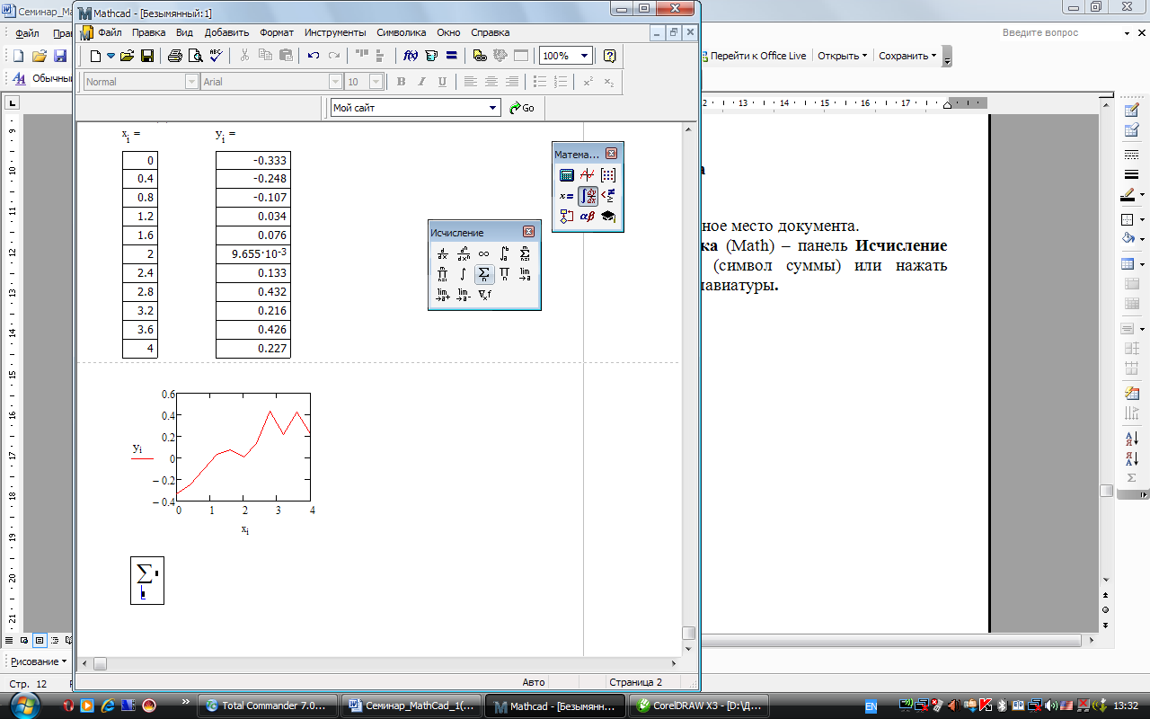
Task: Click Открыть dropdown in Word window
Action: [842, 56]
